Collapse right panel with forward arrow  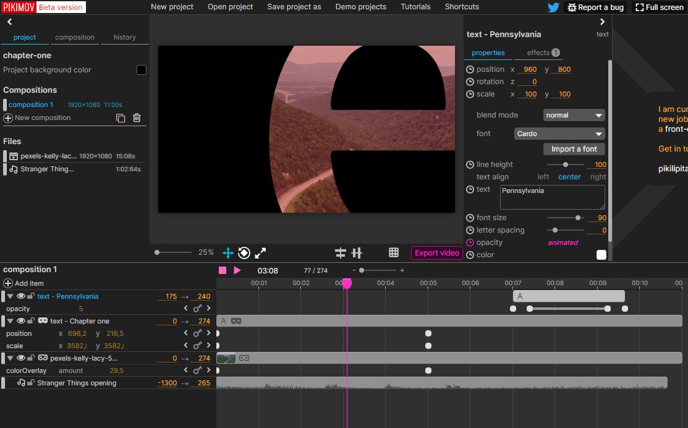pyautogui.click(x=602, y=22)
